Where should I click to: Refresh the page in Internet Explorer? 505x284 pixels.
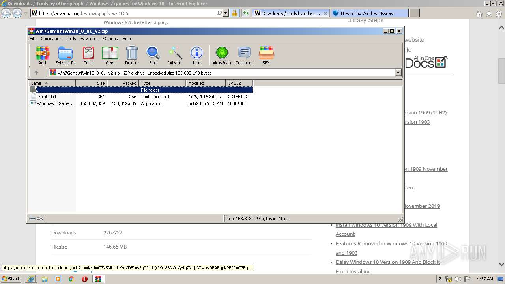[245, 13]
